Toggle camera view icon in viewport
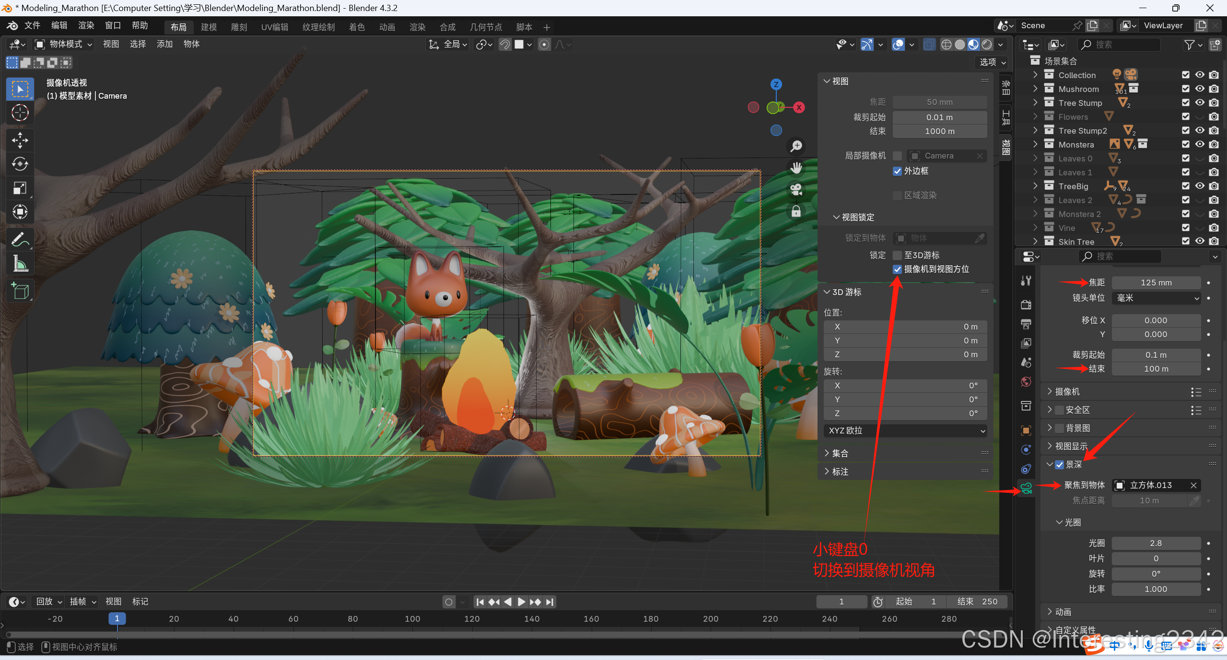Viewport: 1227px width, 660px height. tap(796, 190)
